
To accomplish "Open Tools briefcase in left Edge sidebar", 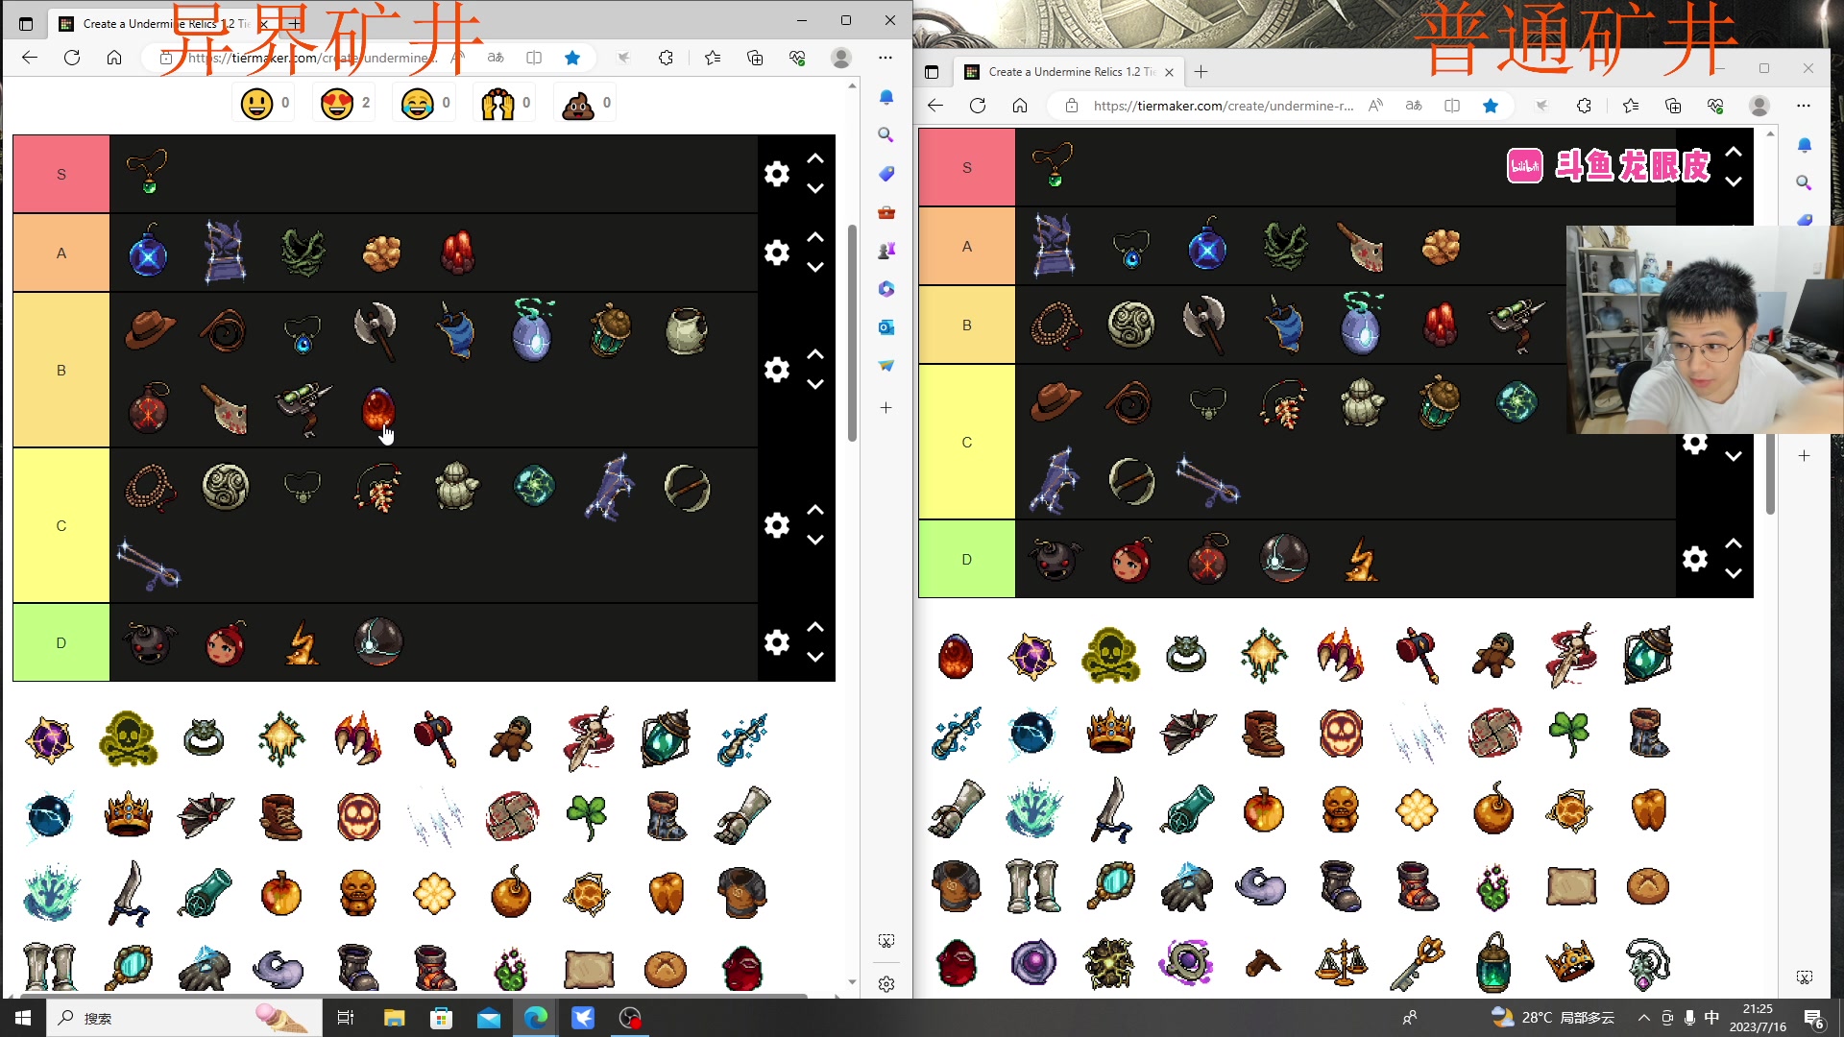I will pyautogui.click(x=886, y=212).
